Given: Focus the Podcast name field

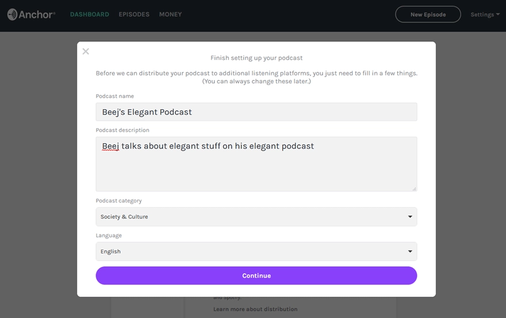Looking at the screenshot, I should (x=256, y=112).
